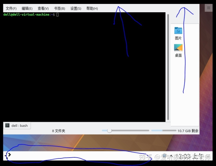
Task: Click the 10.7 GiB 剩余 text
Action: [x=188, y=131]
